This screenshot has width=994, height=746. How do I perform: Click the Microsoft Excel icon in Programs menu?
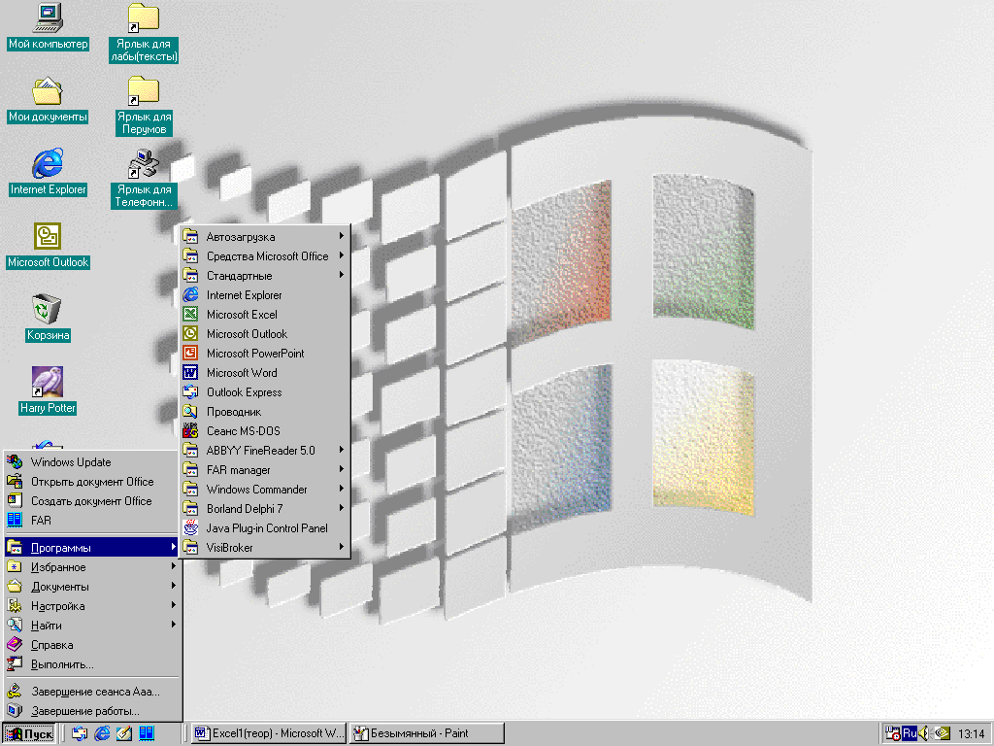[190, 314]
